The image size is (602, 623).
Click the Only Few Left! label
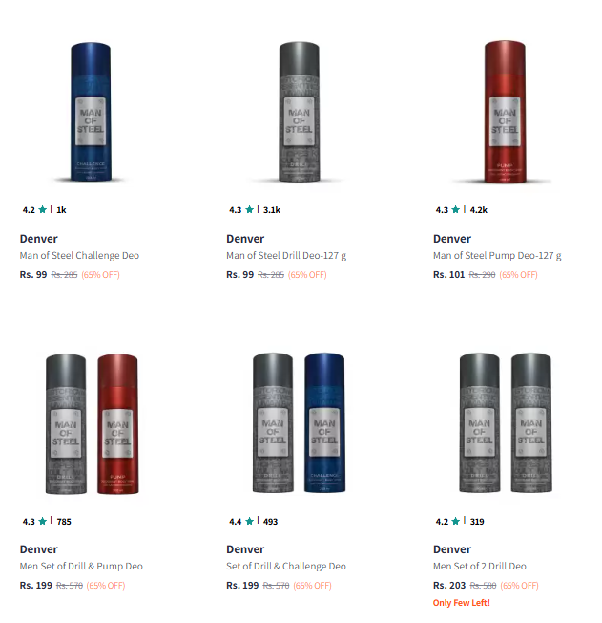click(461, 603)
